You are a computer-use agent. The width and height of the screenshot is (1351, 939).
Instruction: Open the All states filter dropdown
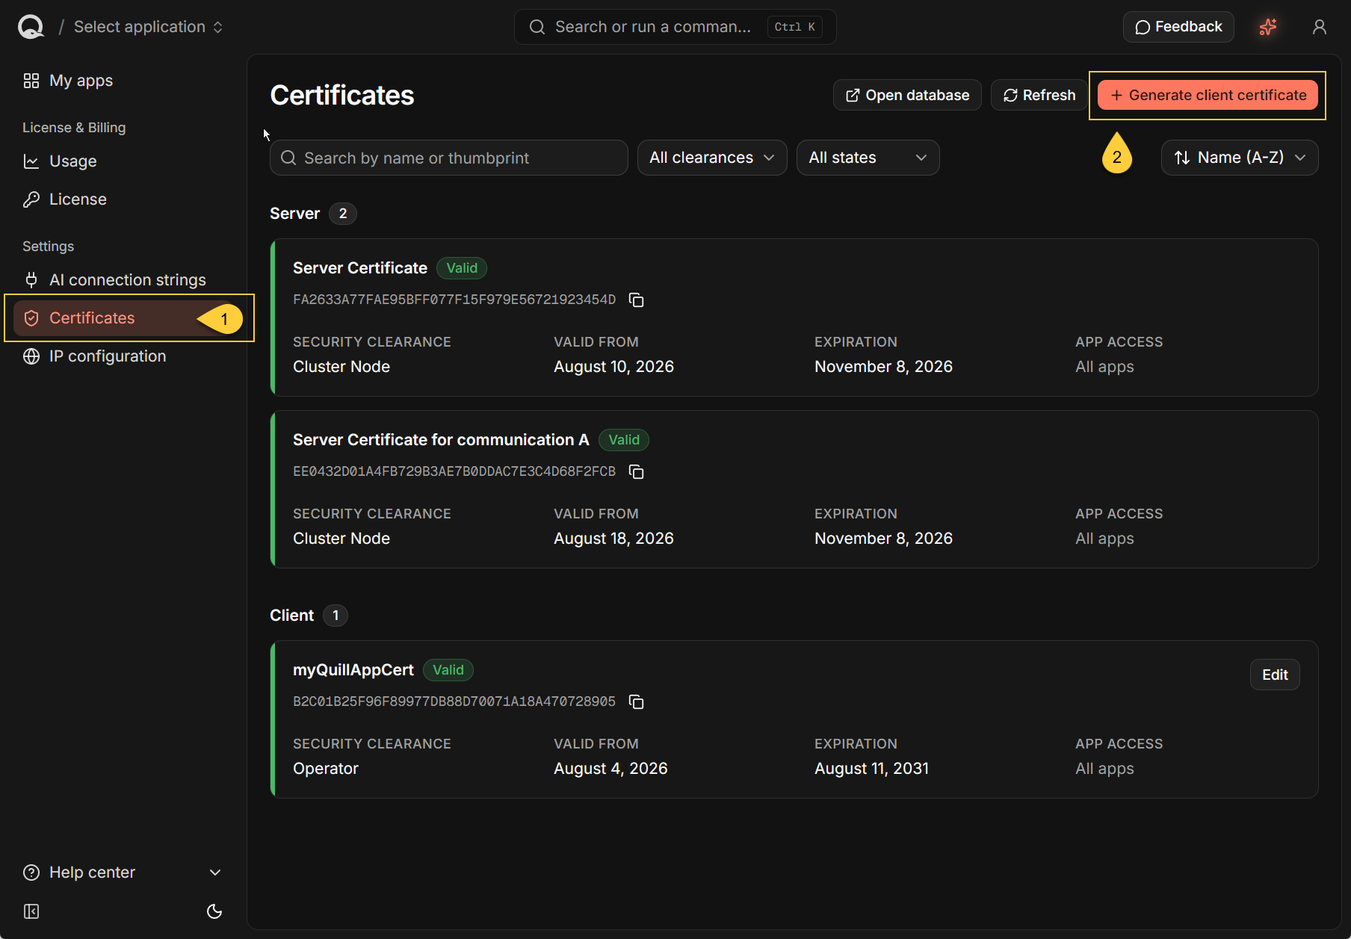(868, 158)
